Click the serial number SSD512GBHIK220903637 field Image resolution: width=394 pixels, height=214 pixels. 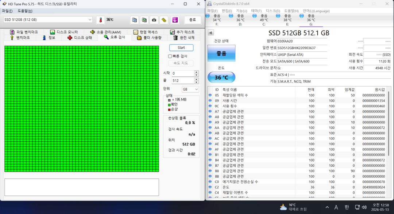(302, 48)
